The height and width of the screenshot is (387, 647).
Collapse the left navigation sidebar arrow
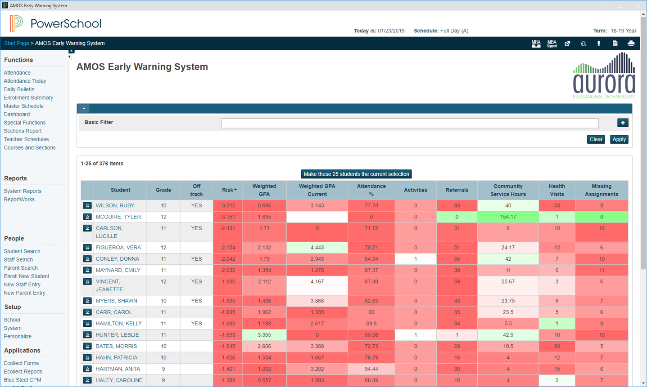(x=70, y=57)
